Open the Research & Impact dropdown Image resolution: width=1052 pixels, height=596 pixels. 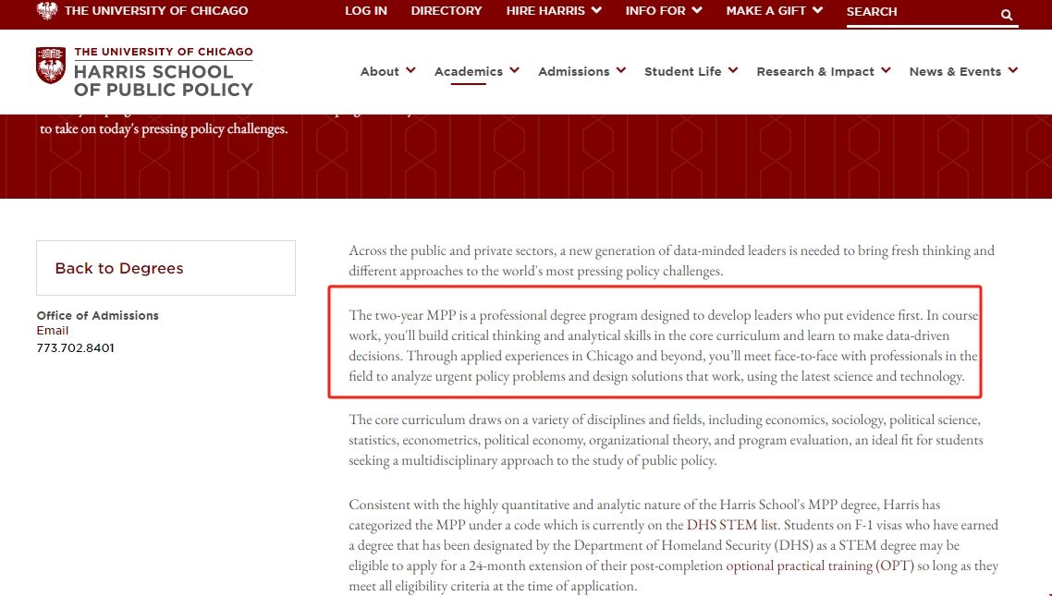point(887,69)
